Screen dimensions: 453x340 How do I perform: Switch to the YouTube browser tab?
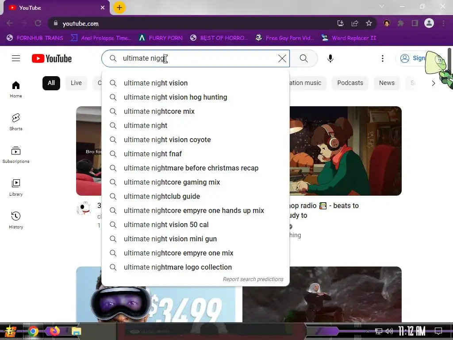[x=56, y=8]
